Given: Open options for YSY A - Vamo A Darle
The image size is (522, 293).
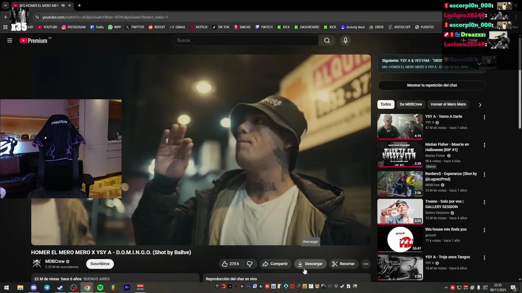Looking at the screenshot, I should [484, 117].
